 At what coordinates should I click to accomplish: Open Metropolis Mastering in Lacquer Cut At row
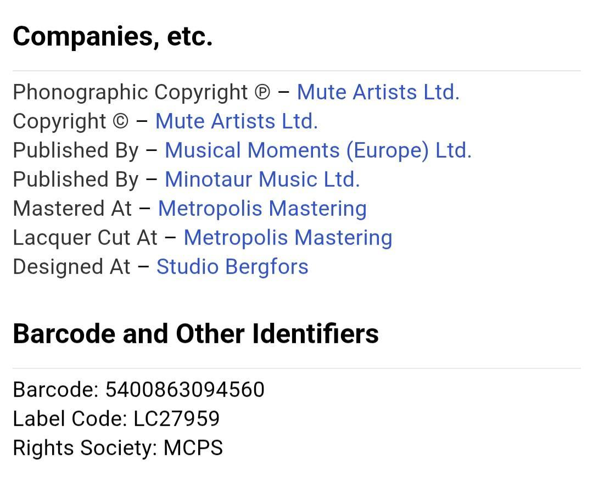tap(288, 238)
